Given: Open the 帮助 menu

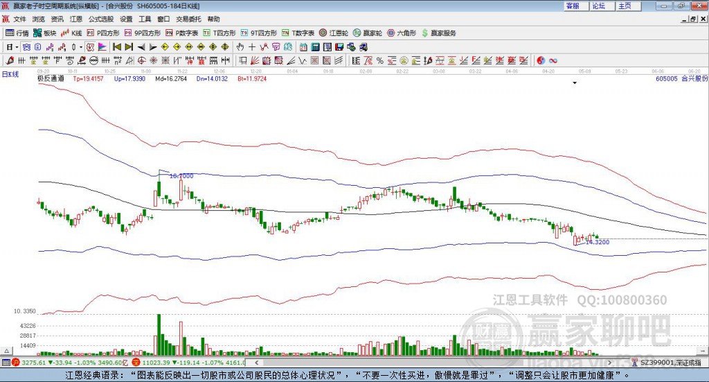Looking at the screenshot, I should 213,19.
